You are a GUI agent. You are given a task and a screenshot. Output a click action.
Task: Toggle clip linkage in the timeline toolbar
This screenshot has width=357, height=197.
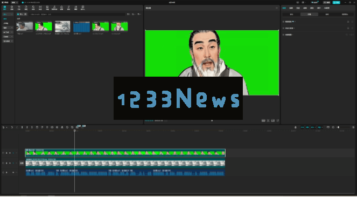click(313, 127)
